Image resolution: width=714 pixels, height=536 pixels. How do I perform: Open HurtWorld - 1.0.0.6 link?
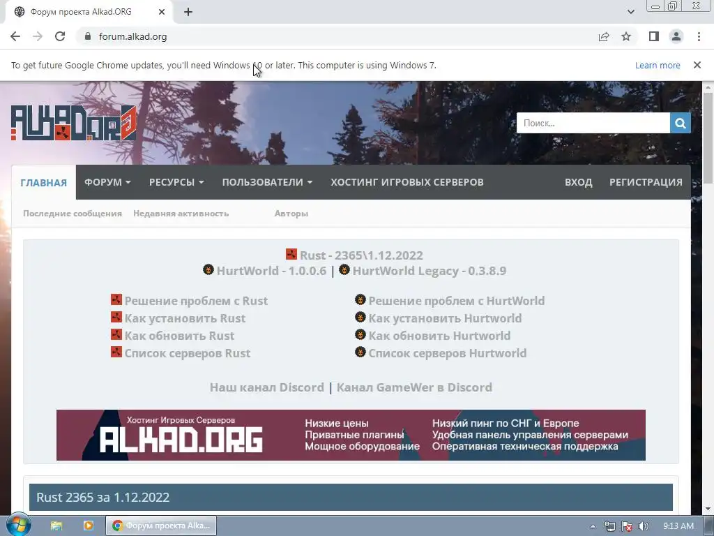(x=271, y=271)
